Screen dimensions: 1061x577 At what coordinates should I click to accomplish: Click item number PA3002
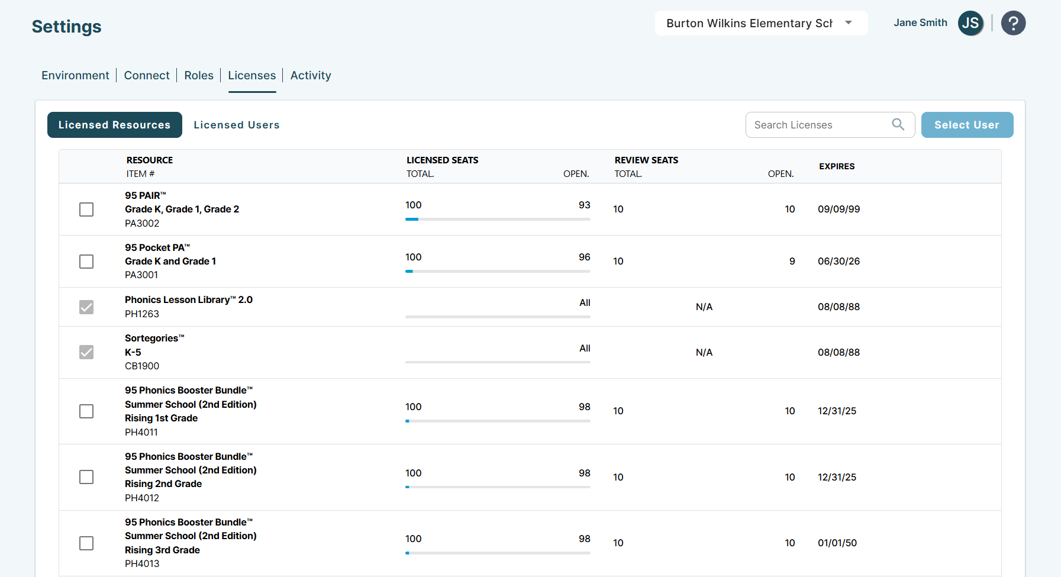pos(142,223)
